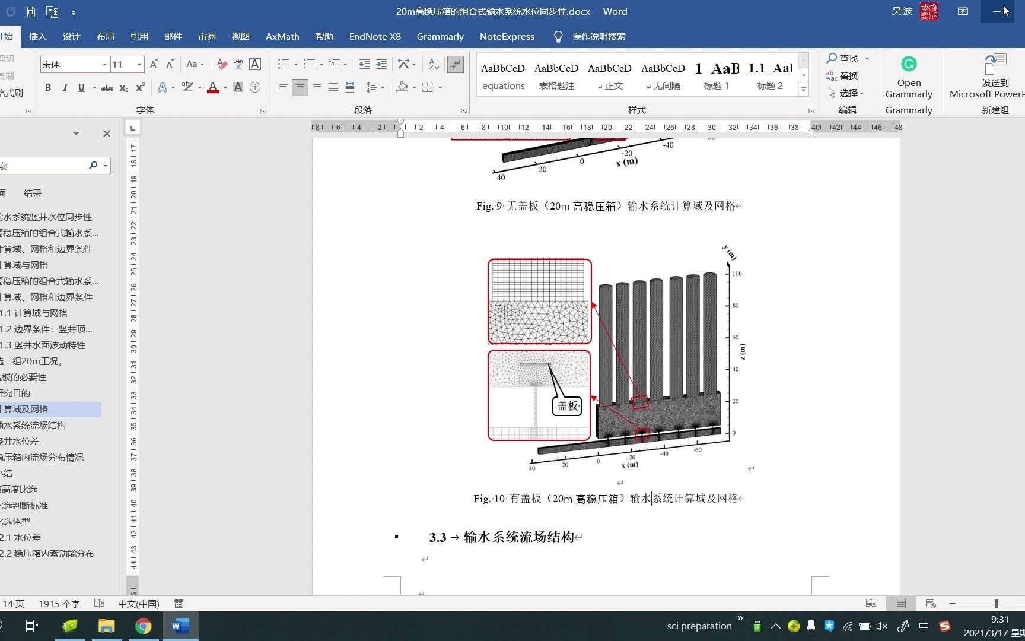The width and height of the screenshot is (1025, 641).
Task: Click the clear all formatting icon
Action: 222,64
